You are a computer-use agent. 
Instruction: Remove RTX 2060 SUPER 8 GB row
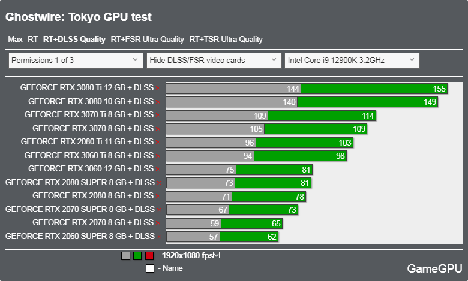click(159, 237)
